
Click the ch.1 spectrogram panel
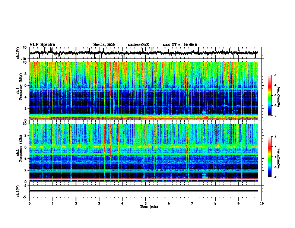(x=143, y=91)
